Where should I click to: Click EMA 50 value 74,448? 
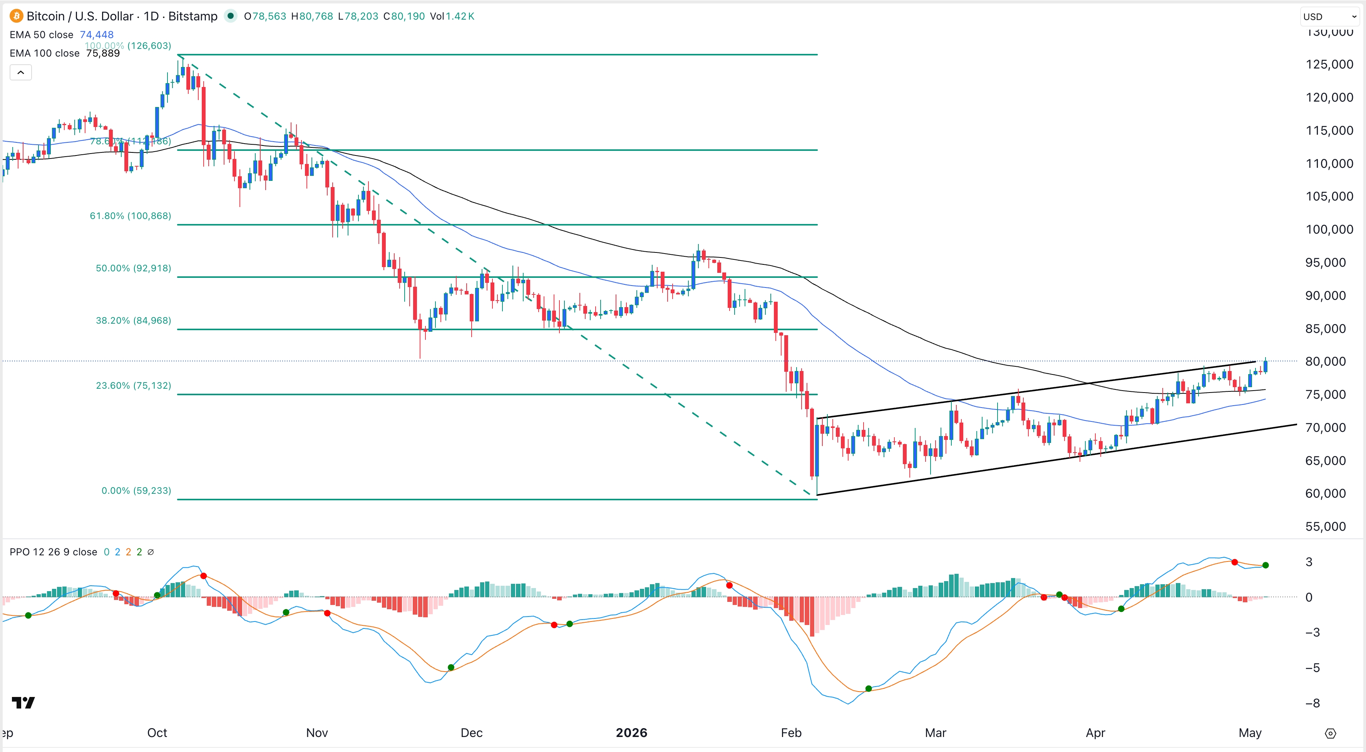tap(97, 35)
